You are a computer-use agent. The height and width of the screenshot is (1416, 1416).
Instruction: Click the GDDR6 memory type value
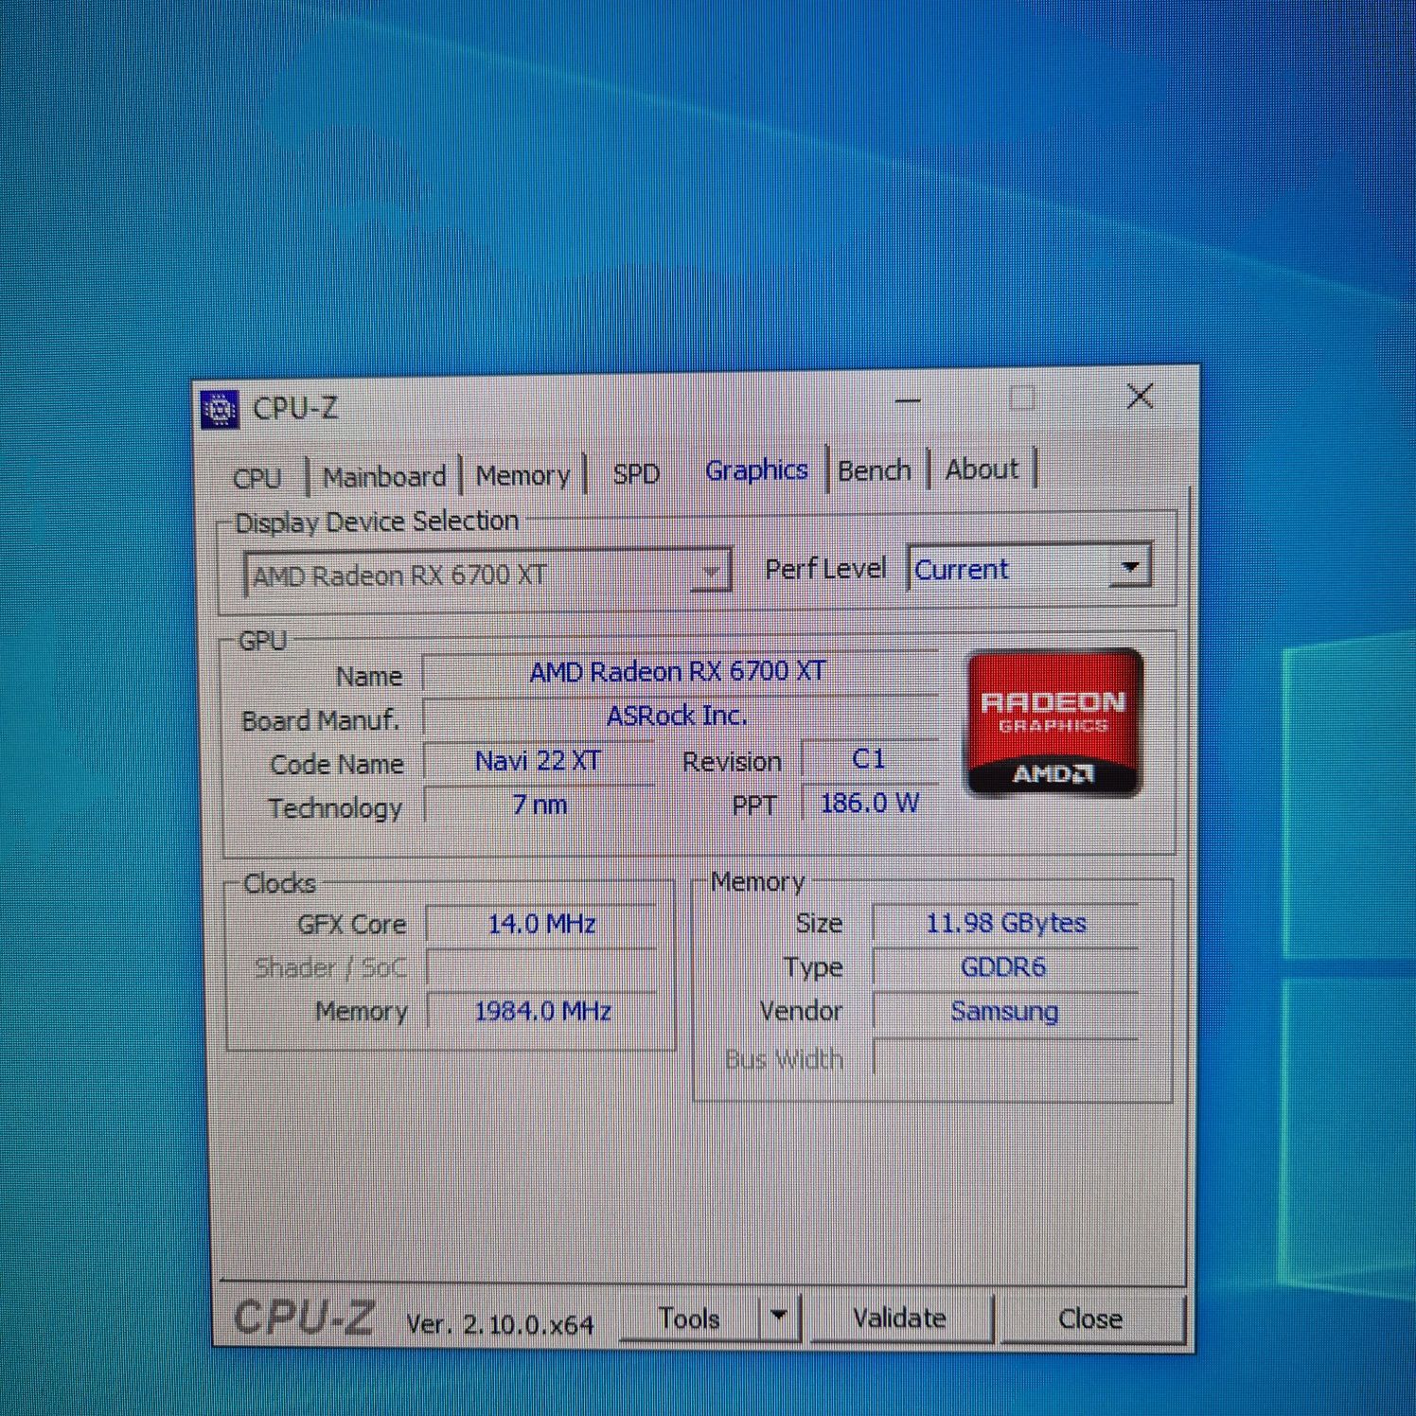pos(1003,967)
